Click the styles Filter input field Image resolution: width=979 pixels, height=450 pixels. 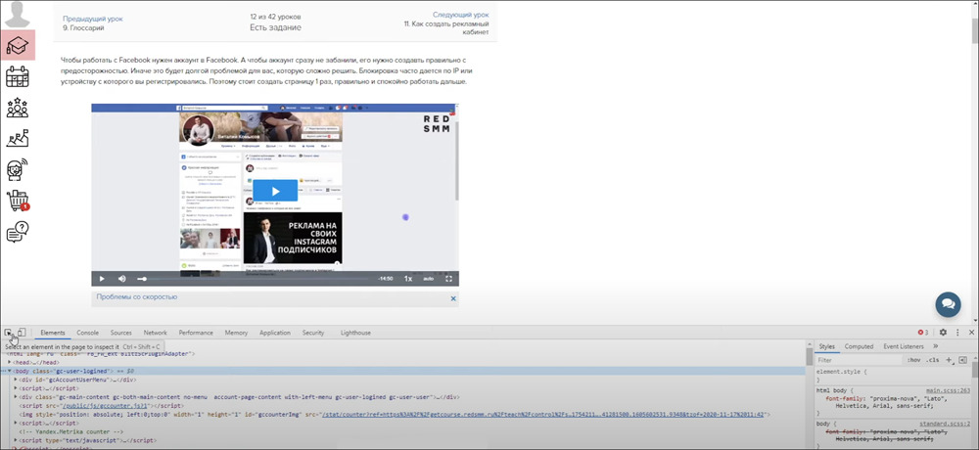pos(860,360)
